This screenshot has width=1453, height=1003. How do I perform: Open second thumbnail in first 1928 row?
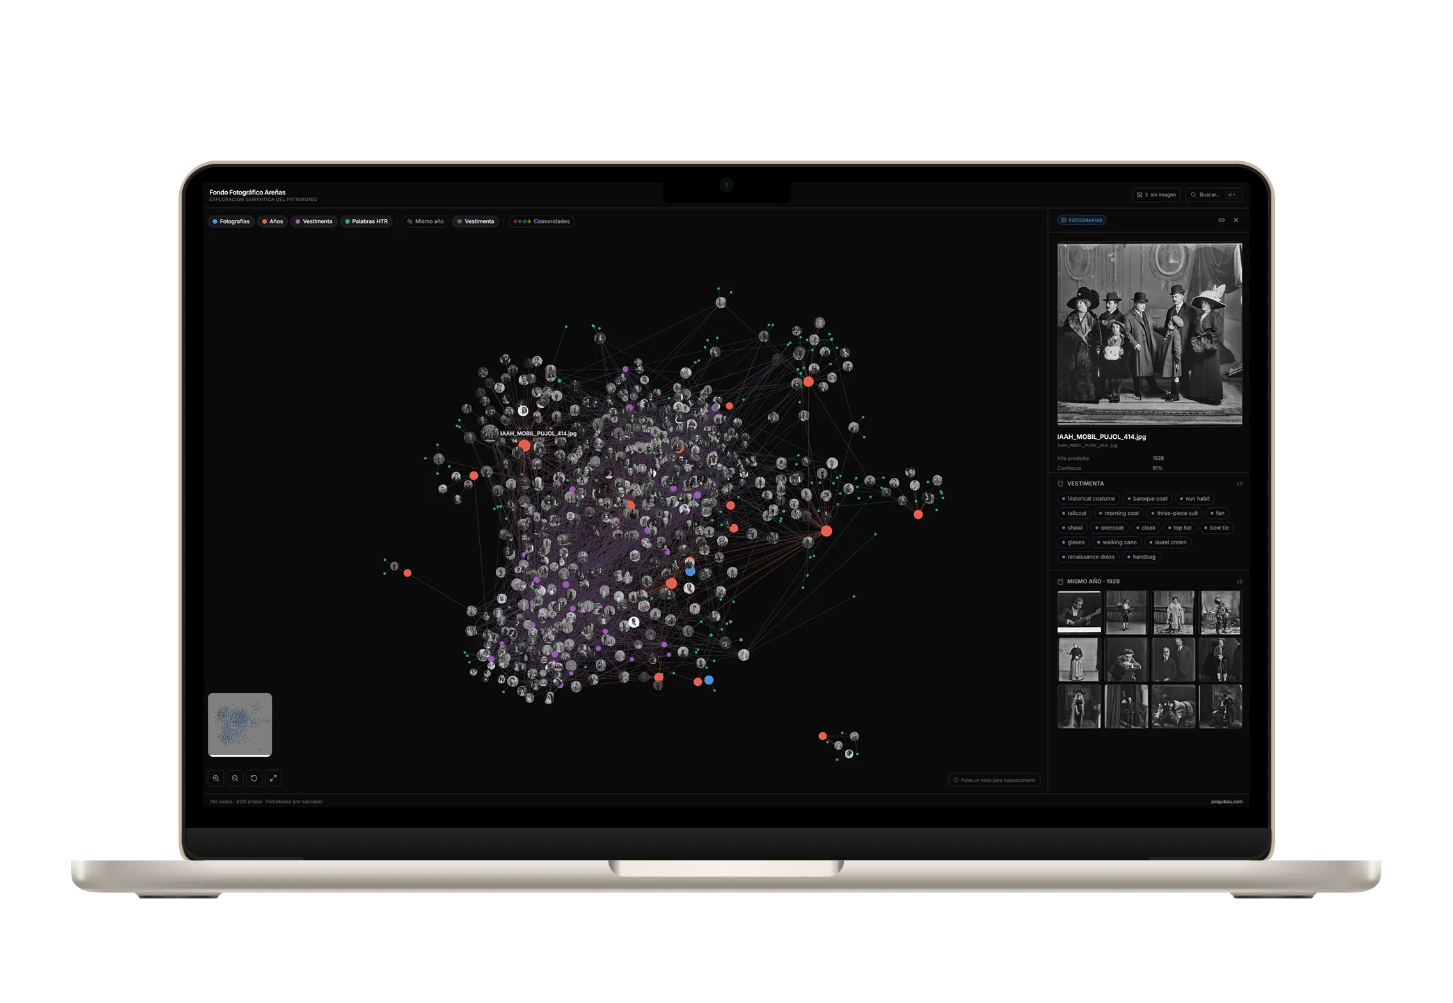1125,612
